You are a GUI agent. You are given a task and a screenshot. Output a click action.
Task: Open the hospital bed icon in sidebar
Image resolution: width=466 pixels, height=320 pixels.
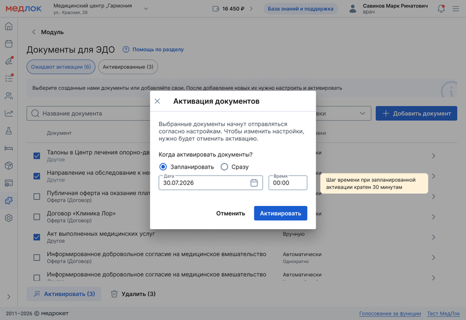click(x=9, y=148)
